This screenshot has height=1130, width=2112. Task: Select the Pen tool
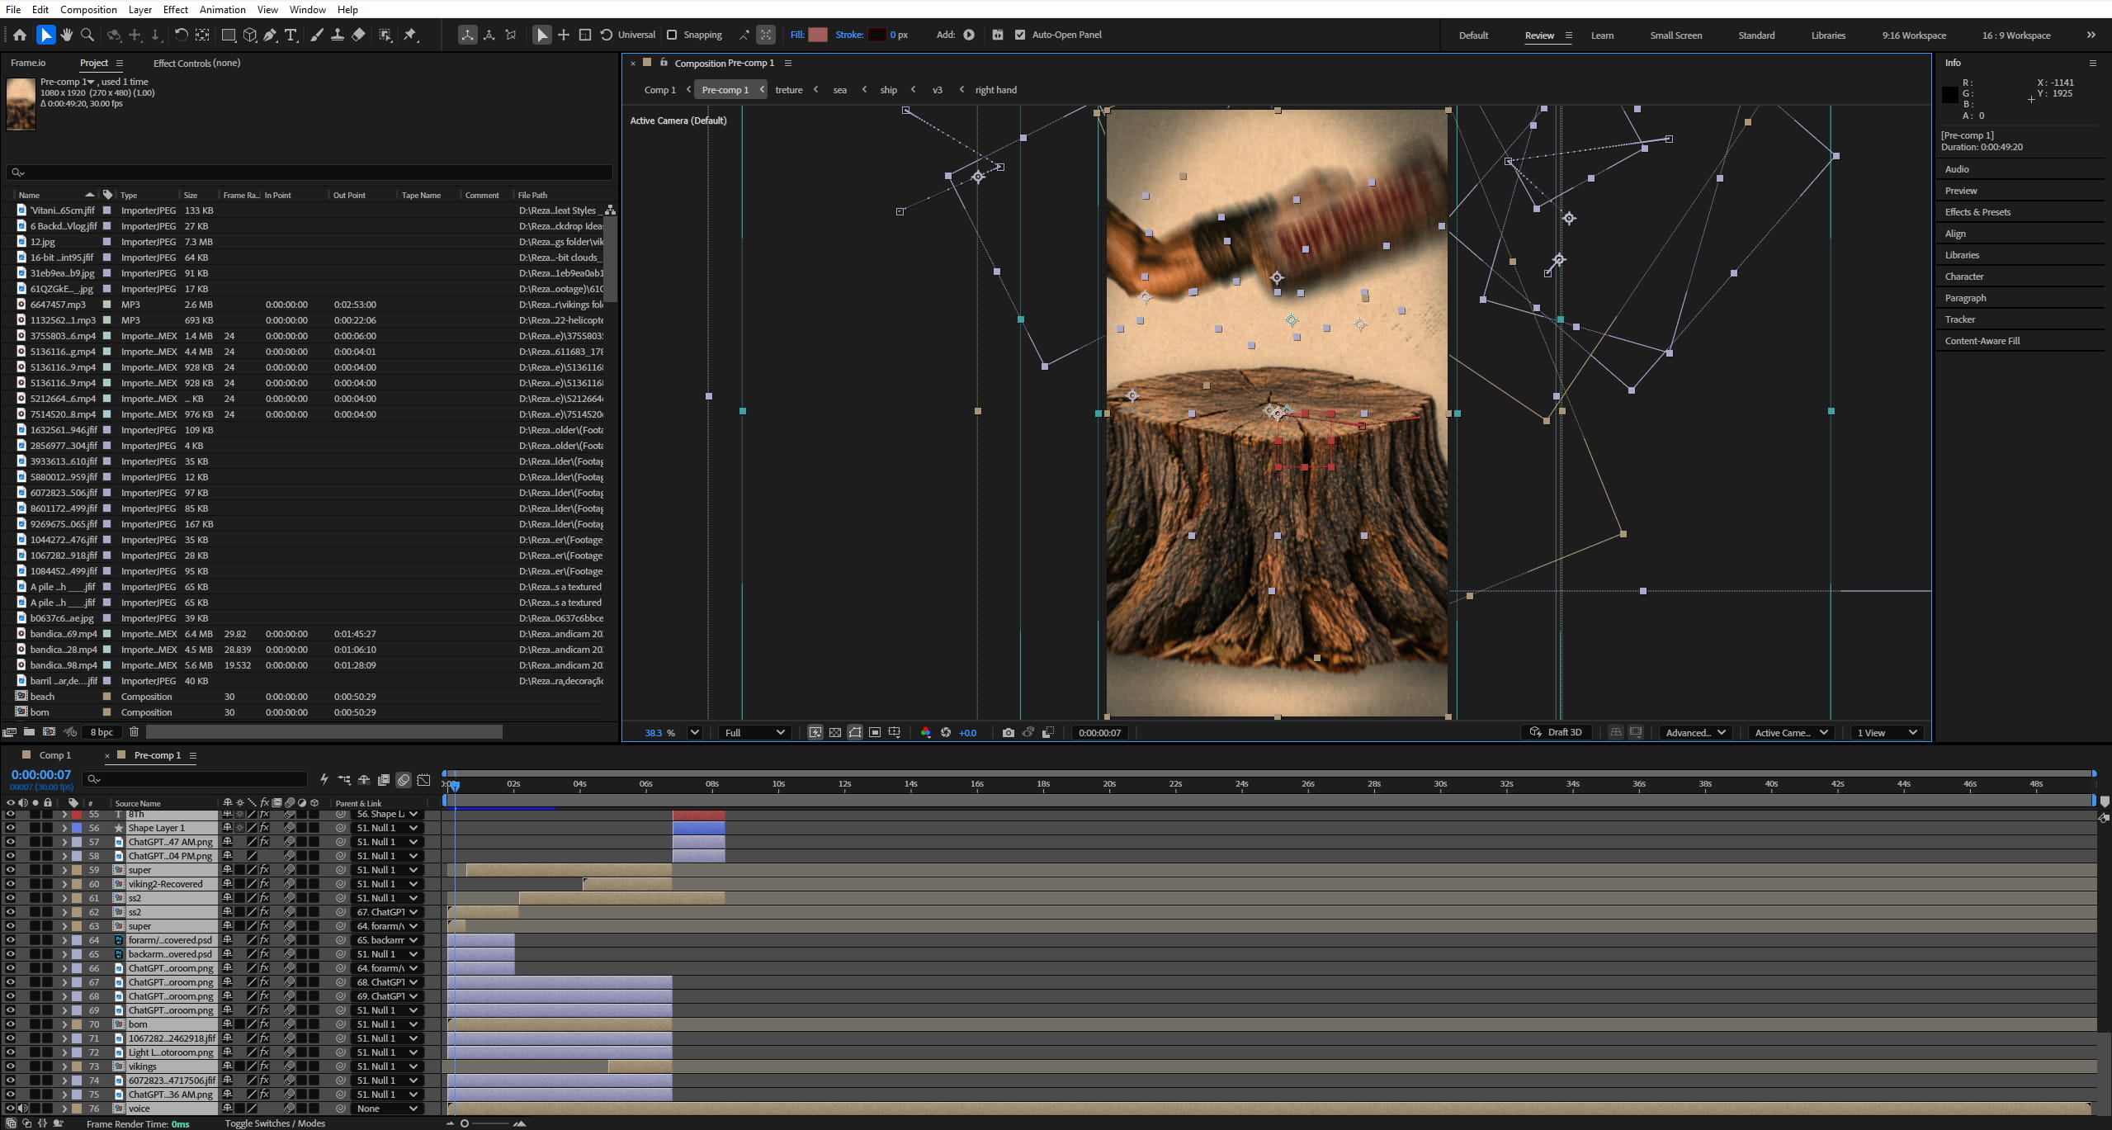click(270, 35)
